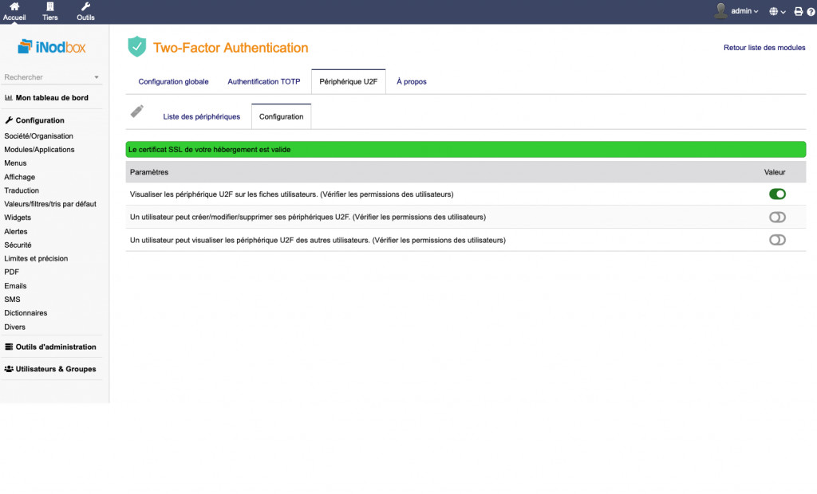Open Traduction settings
The image size is (817, 494).
22,190
